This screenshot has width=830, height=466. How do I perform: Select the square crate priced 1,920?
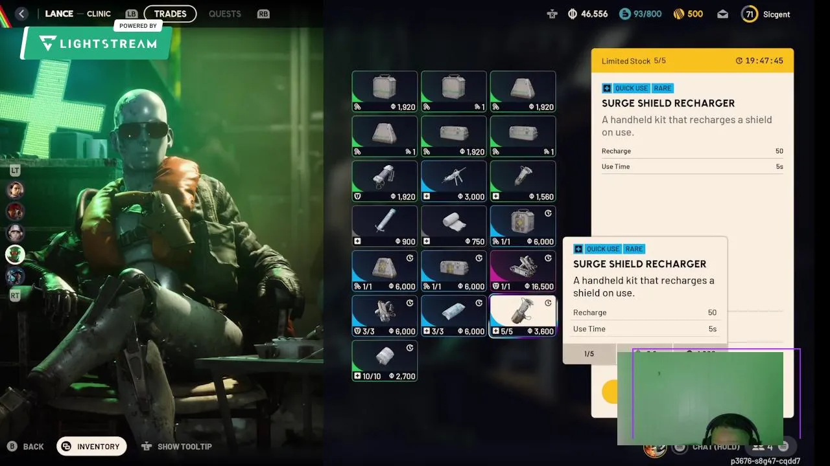(x=385, y=92)
